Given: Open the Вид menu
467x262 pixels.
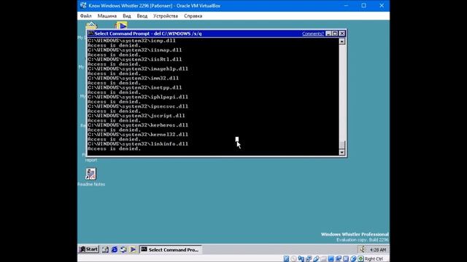Looking at the screenshot, I should pos(126,16).
